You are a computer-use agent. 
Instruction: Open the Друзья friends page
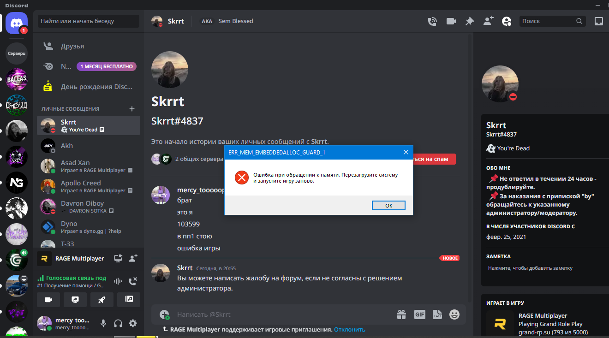89,46
